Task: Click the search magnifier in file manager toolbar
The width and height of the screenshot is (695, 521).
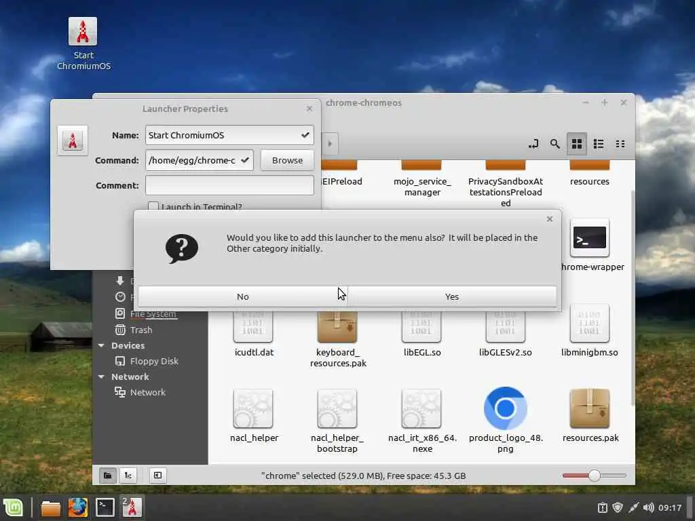Action: (555, 144)
